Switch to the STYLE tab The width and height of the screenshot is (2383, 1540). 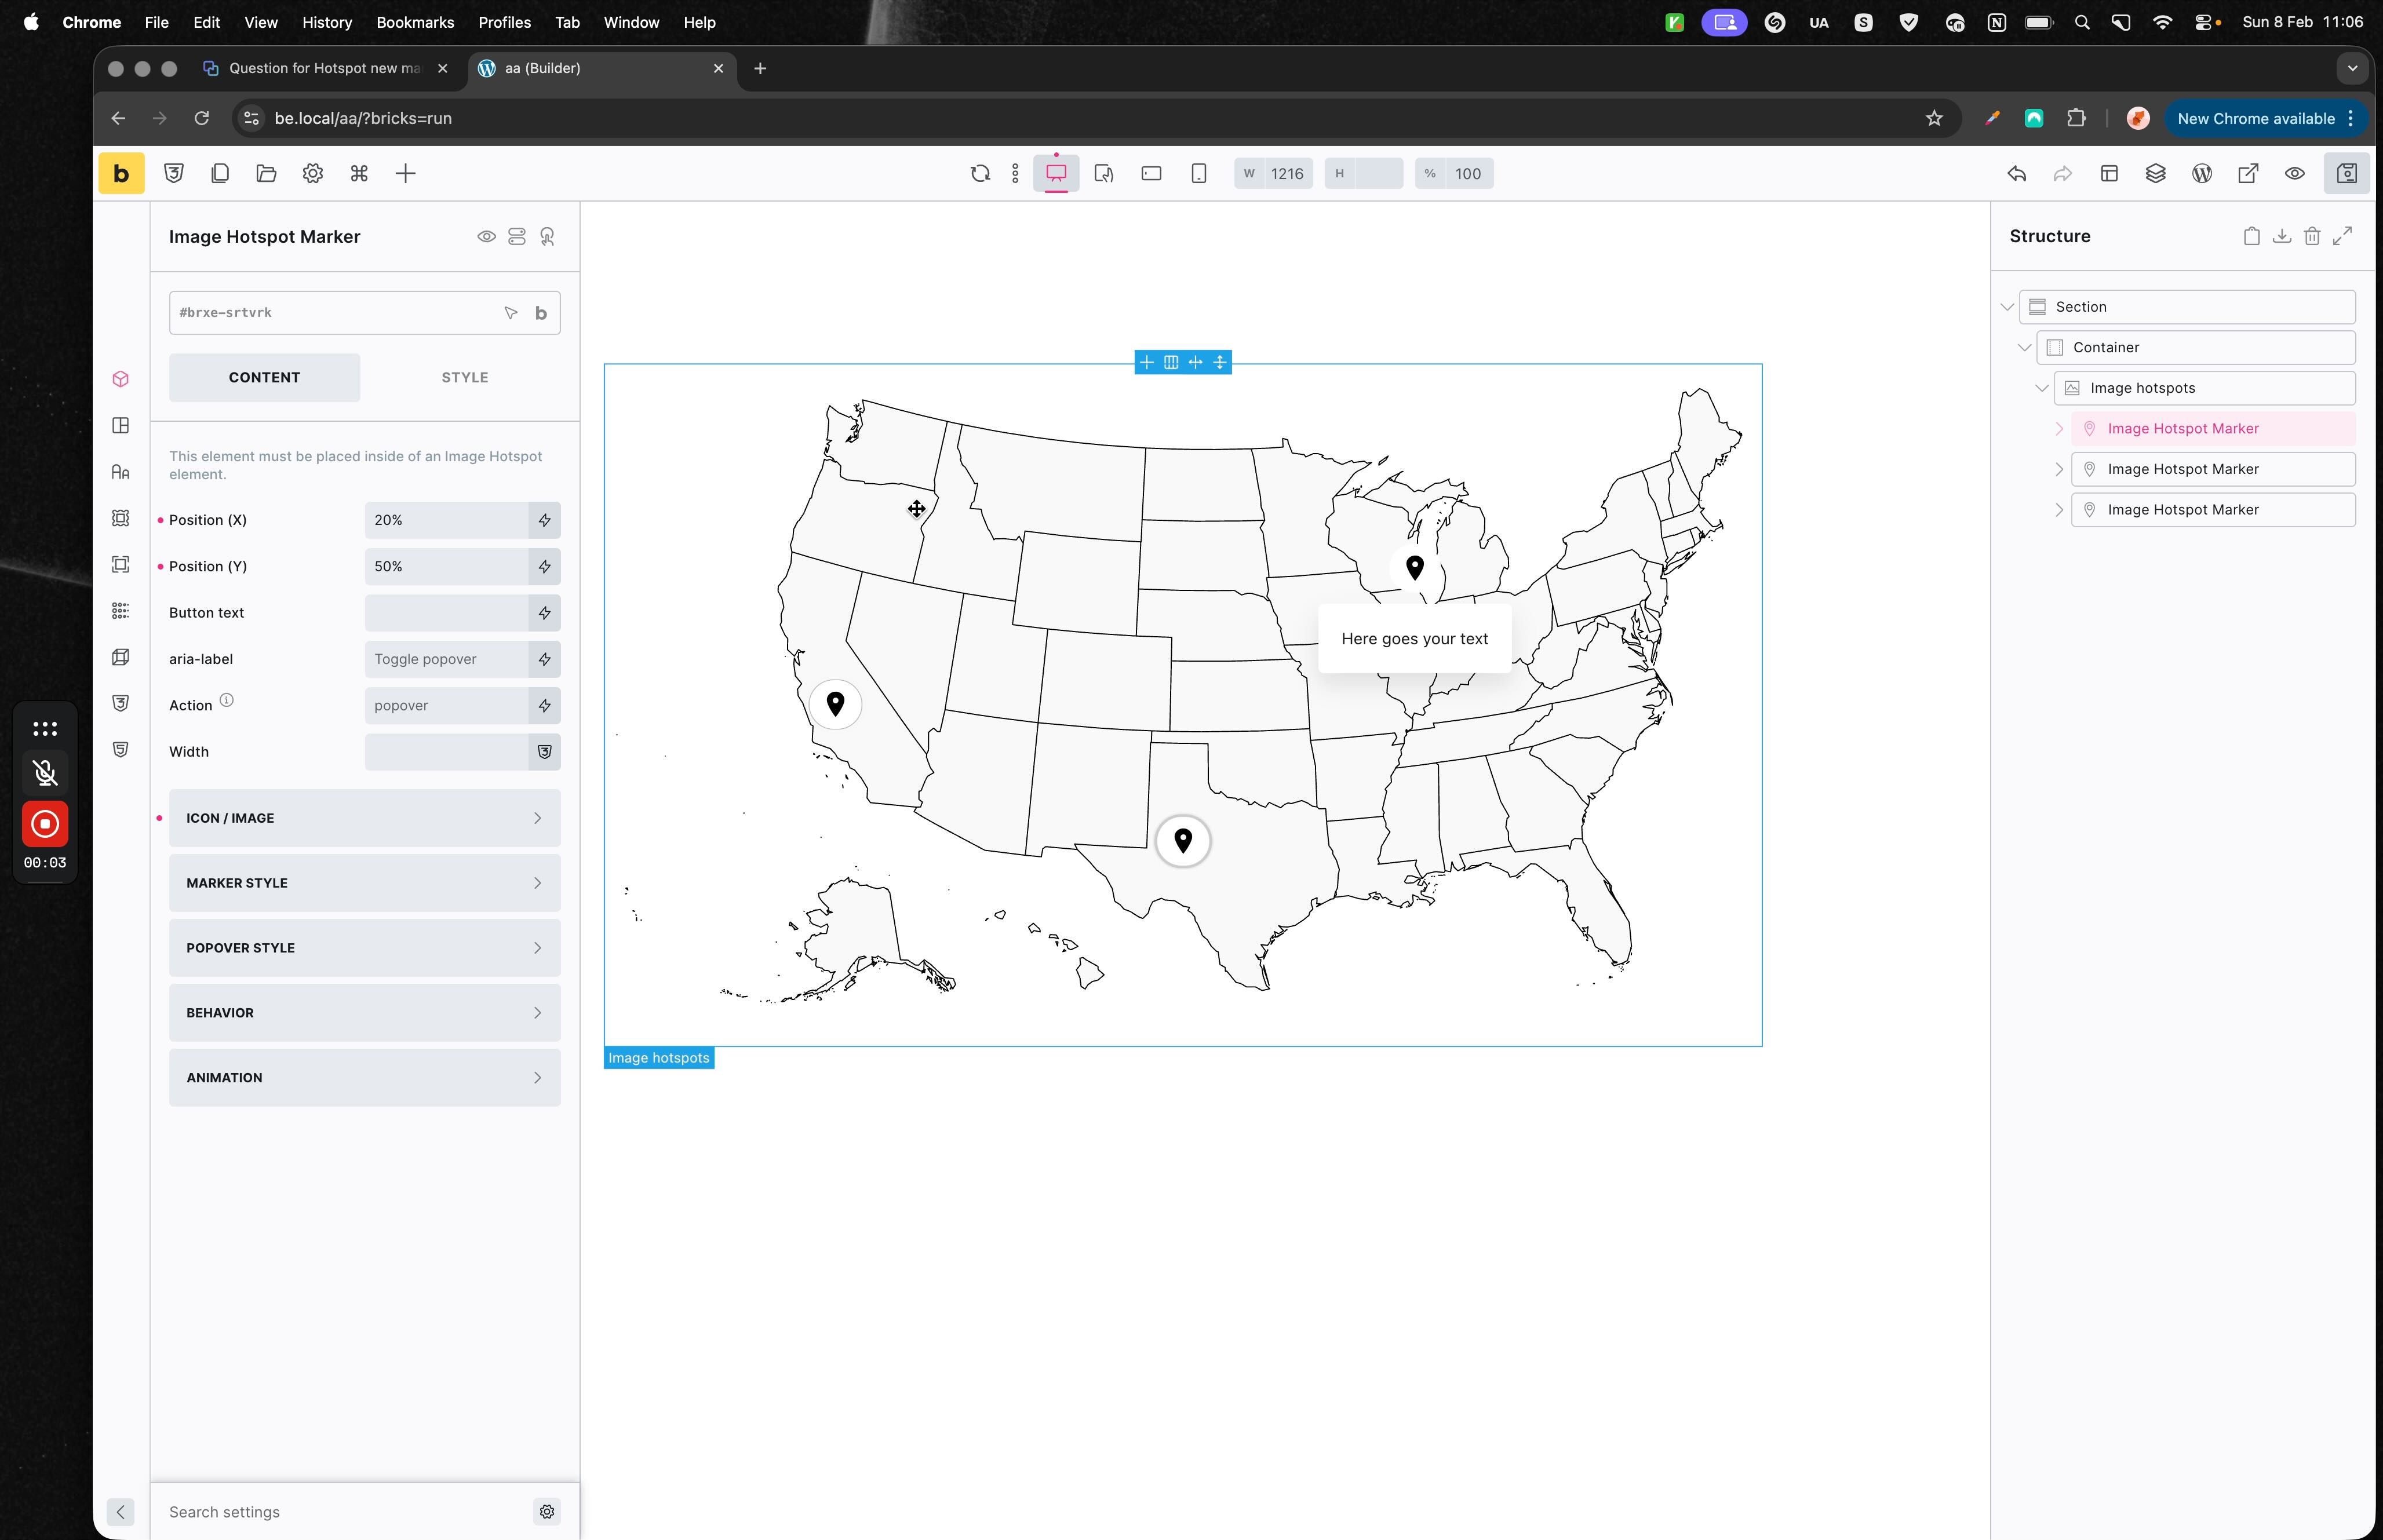pyautogui.click(x=465, y=378)
